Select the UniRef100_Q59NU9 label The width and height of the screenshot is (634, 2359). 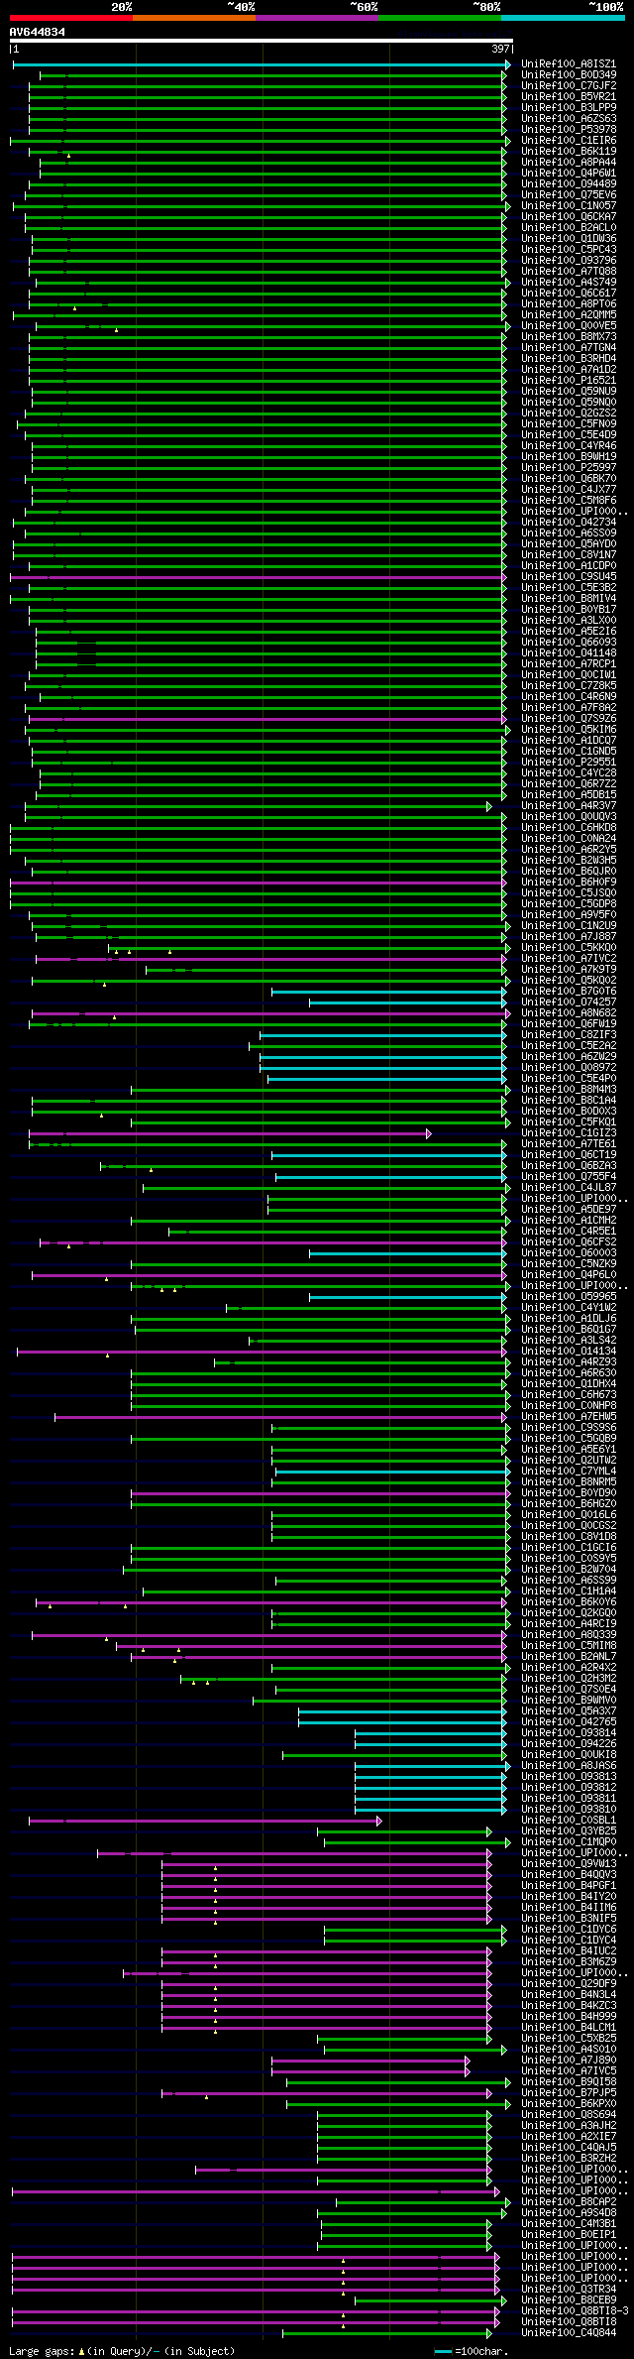pos(569,392)
